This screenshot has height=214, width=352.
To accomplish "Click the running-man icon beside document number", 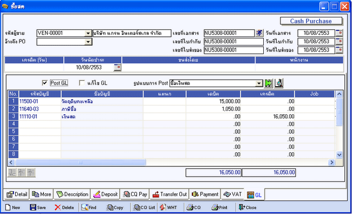I will [x=259, y=33].
